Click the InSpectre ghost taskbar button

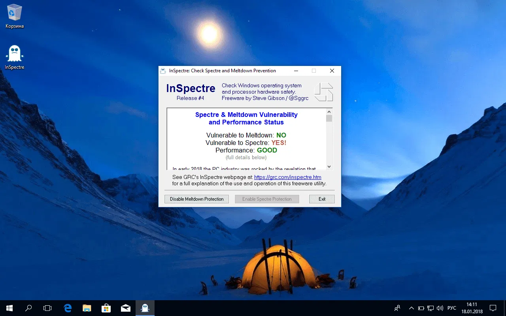(145, 308)
